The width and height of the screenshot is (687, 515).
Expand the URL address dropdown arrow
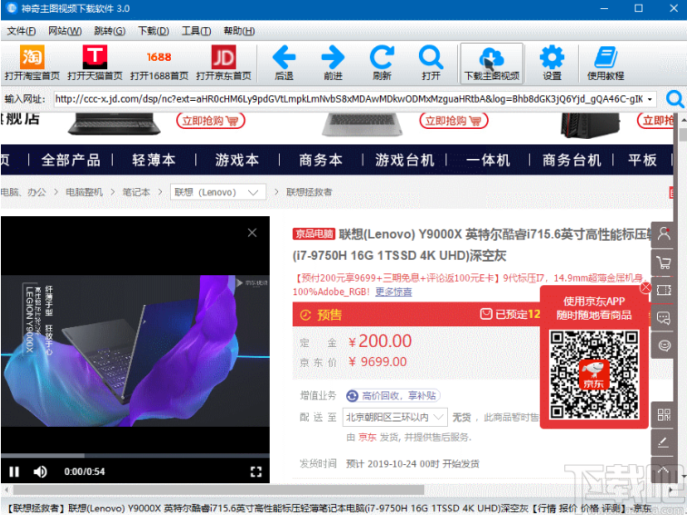click(650, 99)
